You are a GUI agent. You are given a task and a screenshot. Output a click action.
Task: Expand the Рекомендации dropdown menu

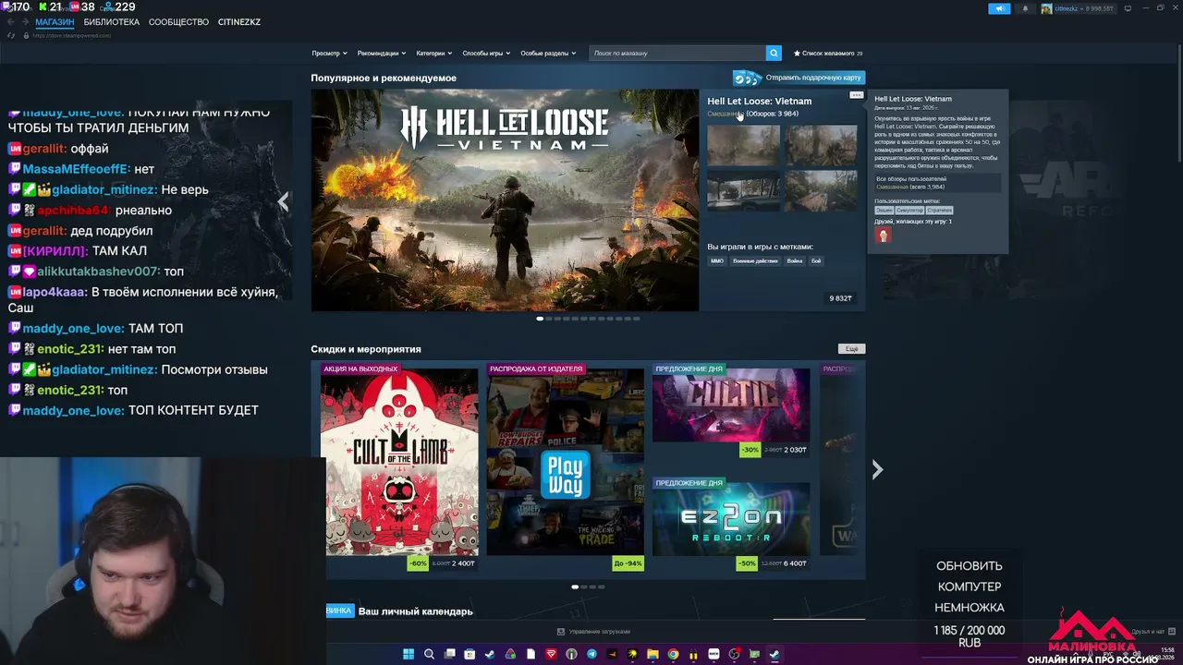[382, 53]
